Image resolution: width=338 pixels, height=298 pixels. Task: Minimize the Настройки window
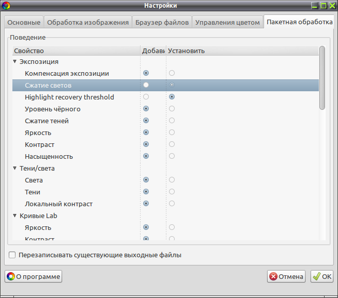[x=315, y=6]
